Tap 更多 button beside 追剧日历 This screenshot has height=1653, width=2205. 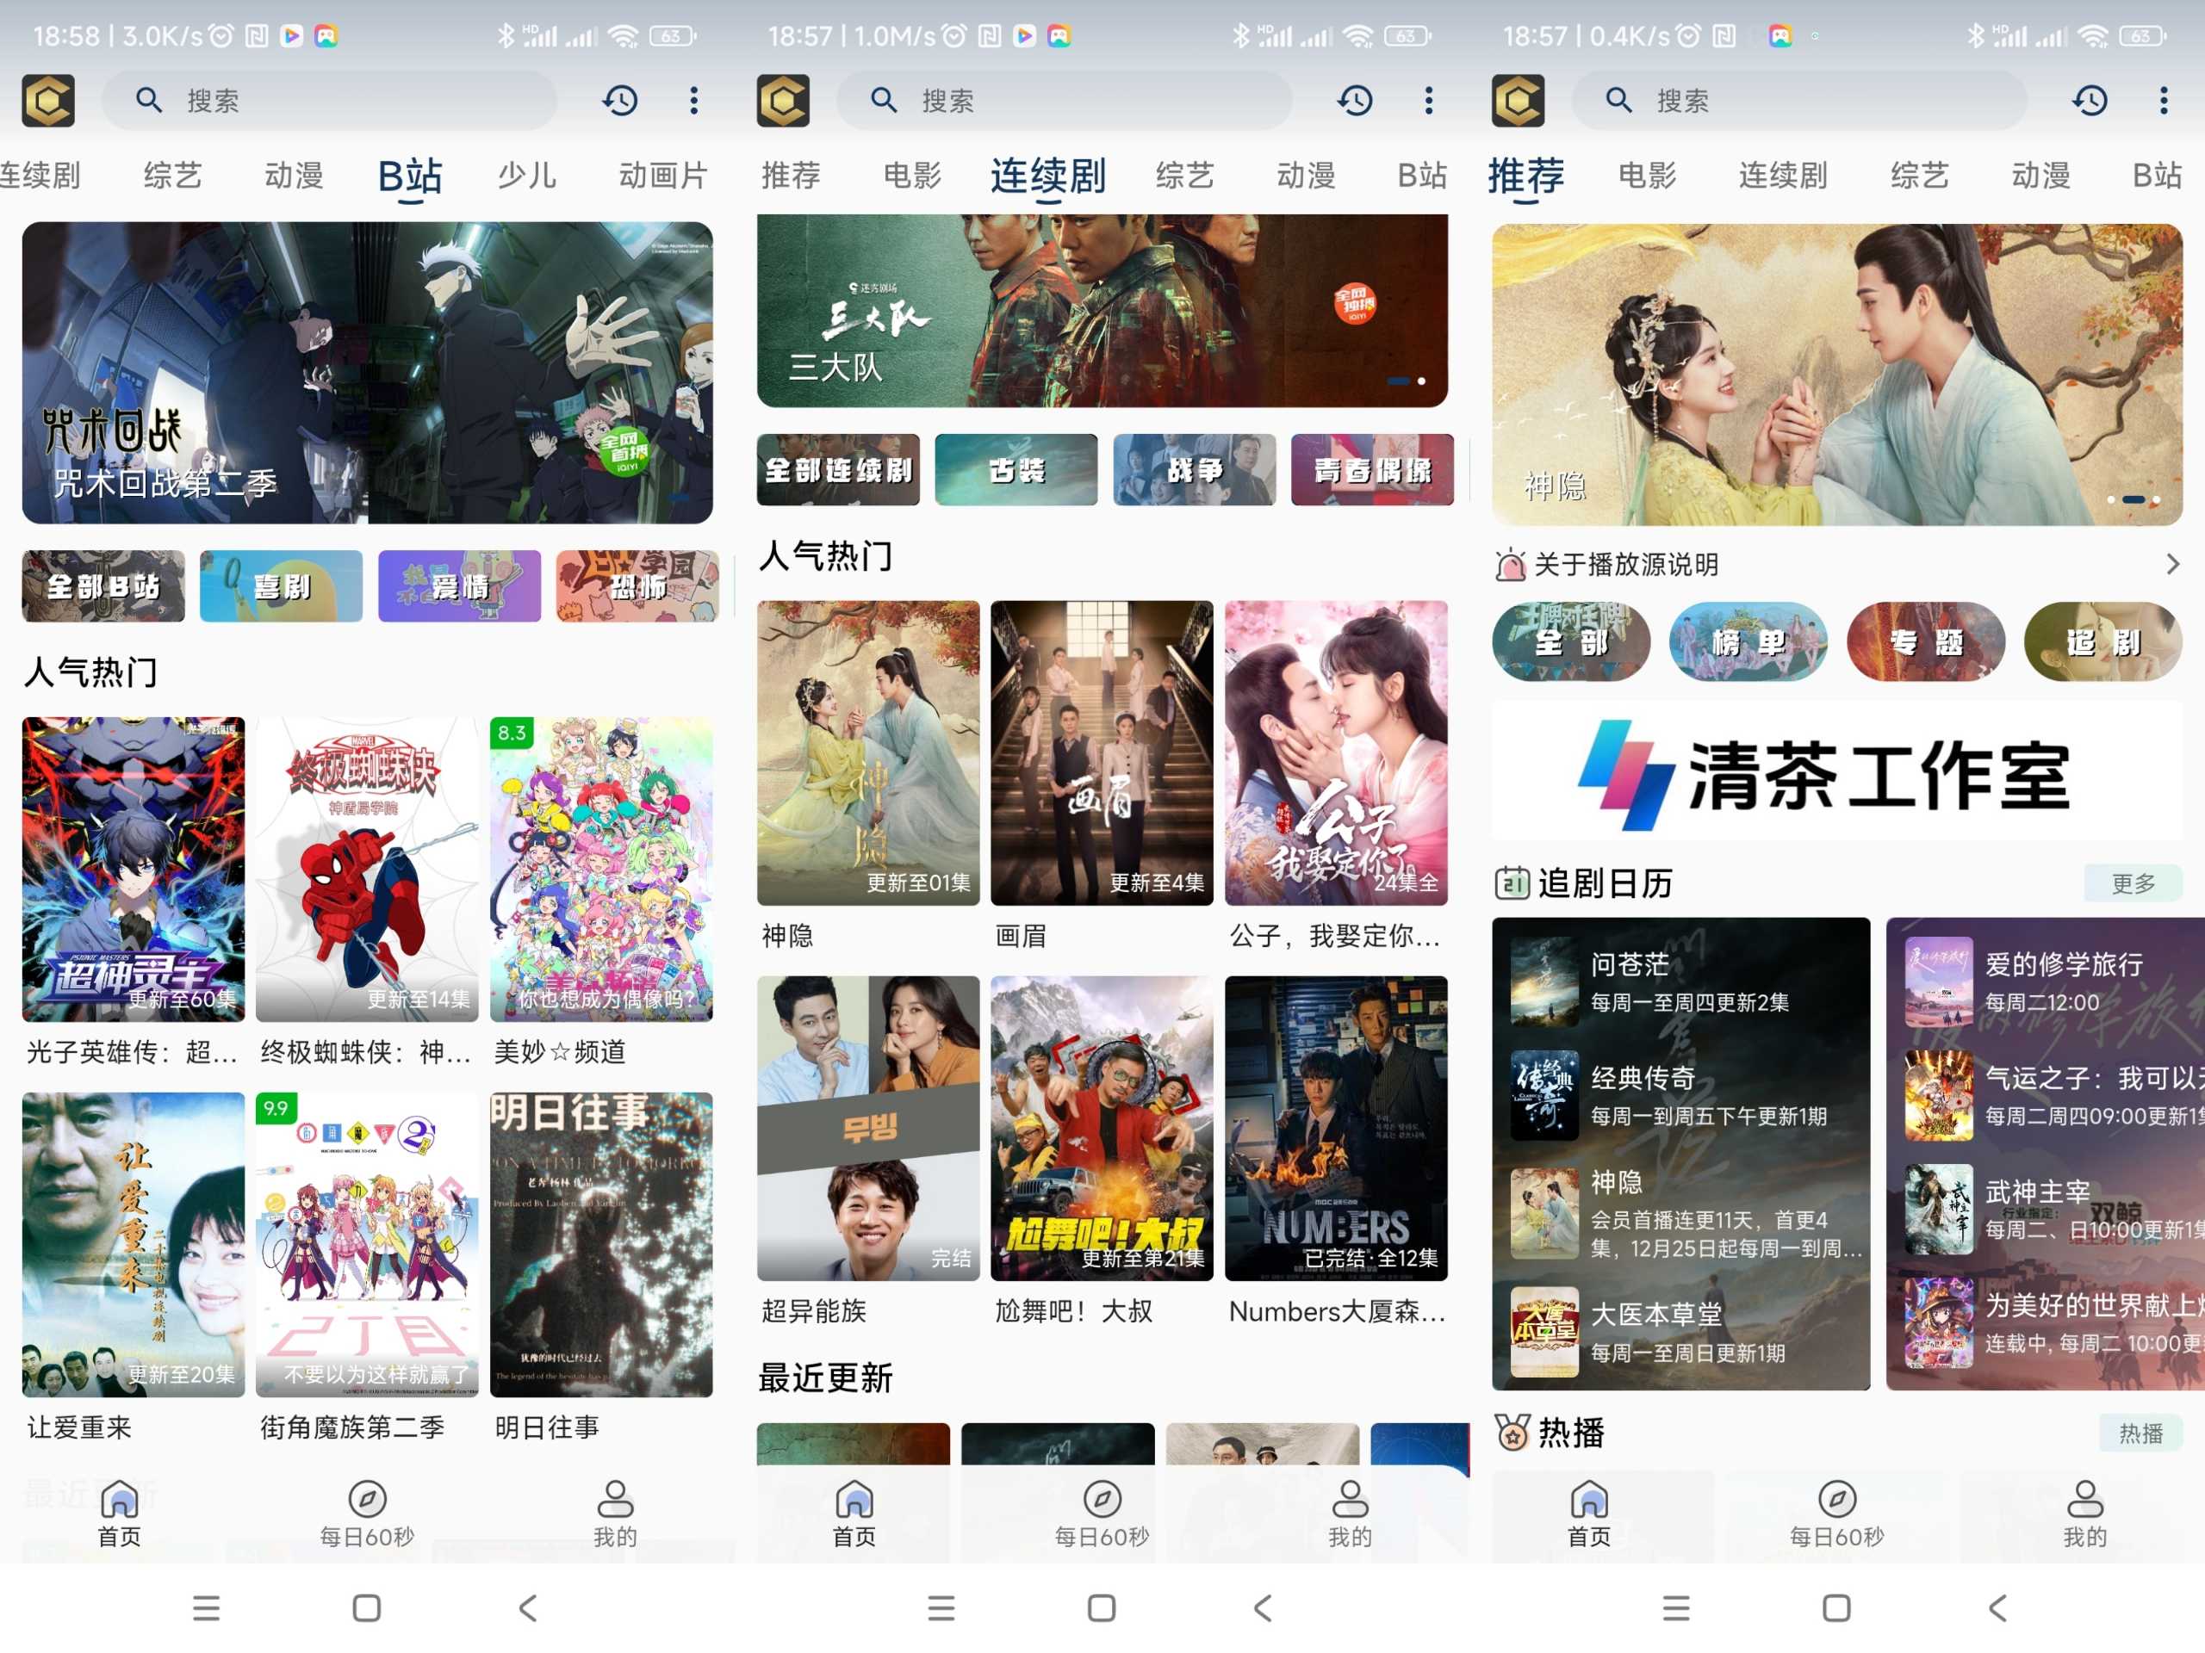pos(2134,884)
